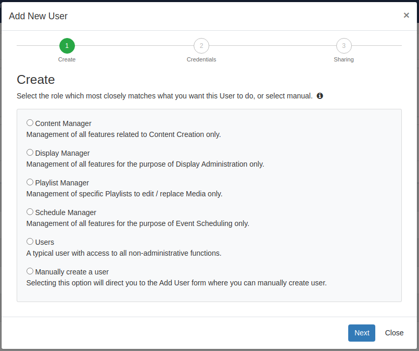
Task: Click the step 2 circle in the wizard
Action: click(x=201, y=46)
